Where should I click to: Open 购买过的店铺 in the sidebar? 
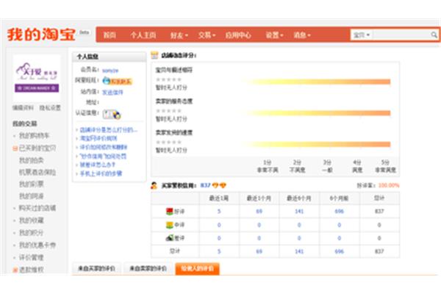(37, 208)
